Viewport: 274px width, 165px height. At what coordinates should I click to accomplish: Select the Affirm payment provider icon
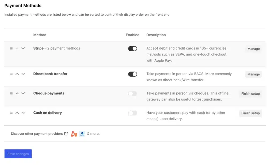pyautogui.click(x=74, y=133)
